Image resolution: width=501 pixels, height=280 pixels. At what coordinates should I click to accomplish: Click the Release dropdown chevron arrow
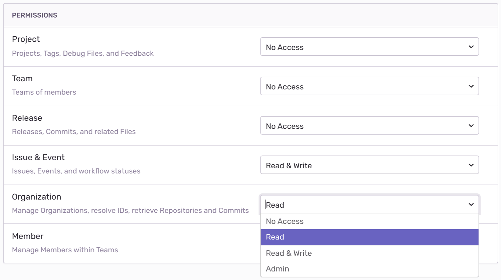[471, 126]
